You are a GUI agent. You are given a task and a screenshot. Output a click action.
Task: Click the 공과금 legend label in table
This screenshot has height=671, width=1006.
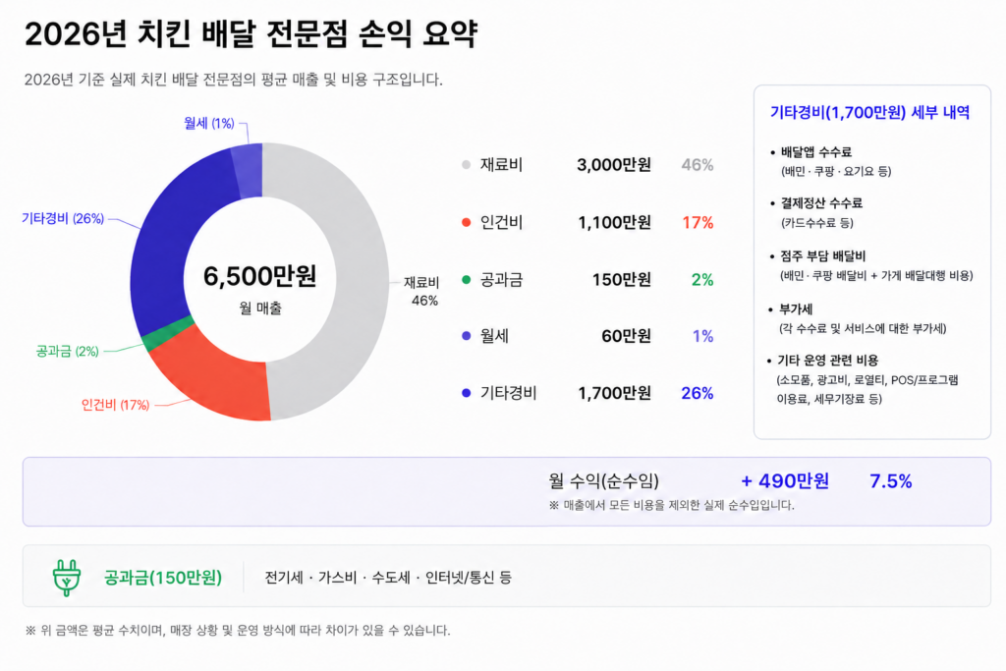point(502,280)
